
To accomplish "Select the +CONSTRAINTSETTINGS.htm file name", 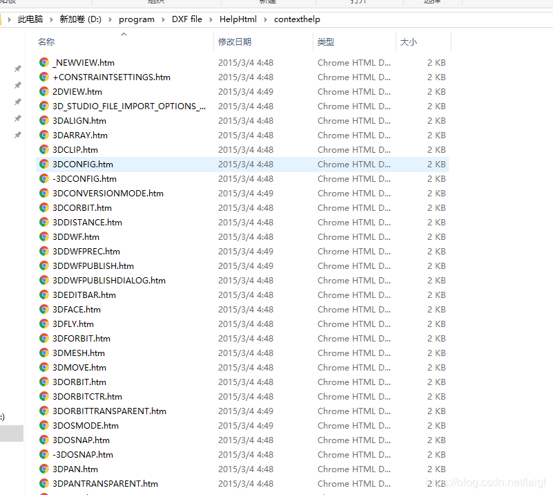I will point(111,77).
